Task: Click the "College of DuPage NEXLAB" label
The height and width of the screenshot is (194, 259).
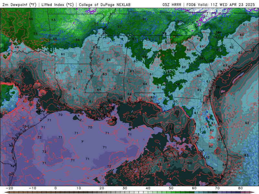Action: [105, 5]
